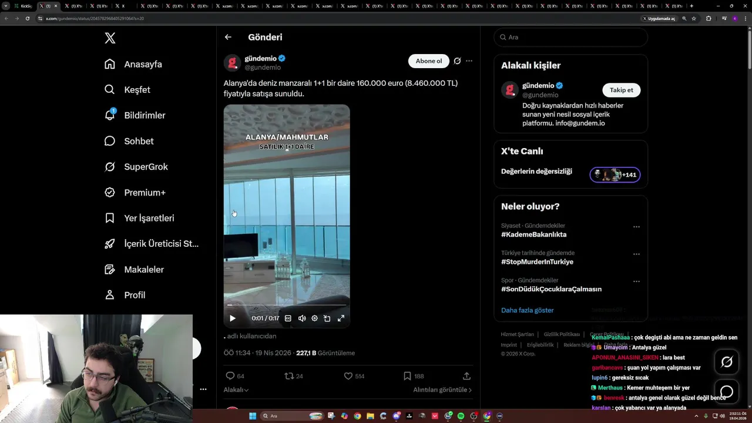752x423 pixels.
Task: Click the browser reload button
Action: pos(27,18)
